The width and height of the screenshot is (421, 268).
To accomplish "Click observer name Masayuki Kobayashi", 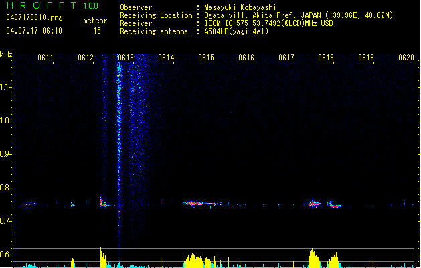I will (x=240, y=7).
